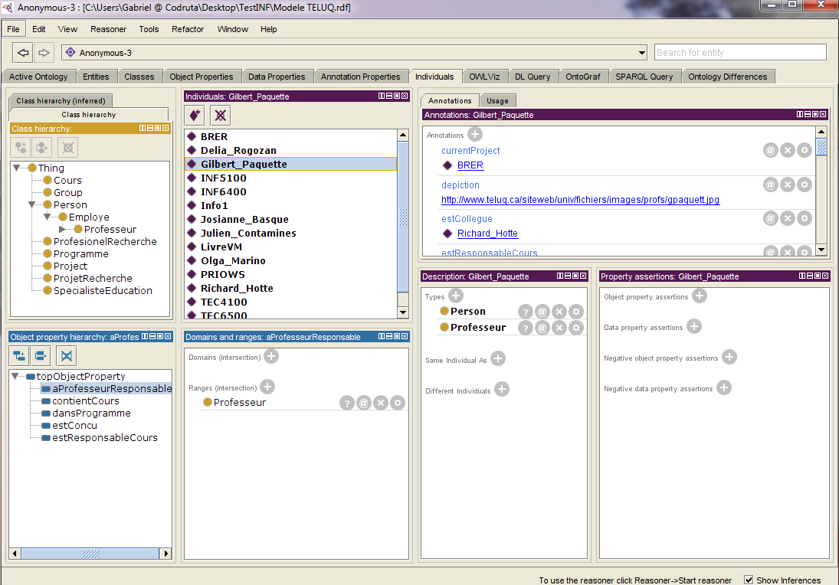
Task: Open the Anonymous-3 ontology dropdown
Action: point(641,52)
